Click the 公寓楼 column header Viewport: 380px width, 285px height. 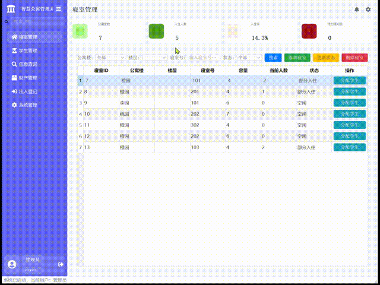tap(137, 71)
